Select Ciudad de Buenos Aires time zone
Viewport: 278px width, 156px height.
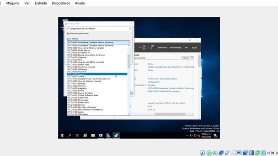click(x=97, y=95)
